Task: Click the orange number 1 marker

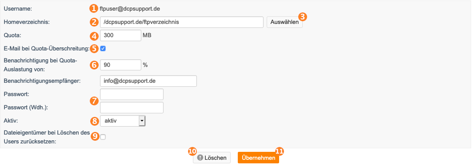Action: 94,8
